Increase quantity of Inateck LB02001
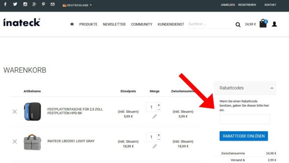The width and height of the screenshot is (289, 163). click(159, 135)
